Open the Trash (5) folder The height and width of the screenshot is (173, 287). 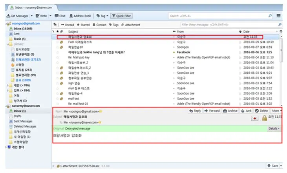pos(19,39)
